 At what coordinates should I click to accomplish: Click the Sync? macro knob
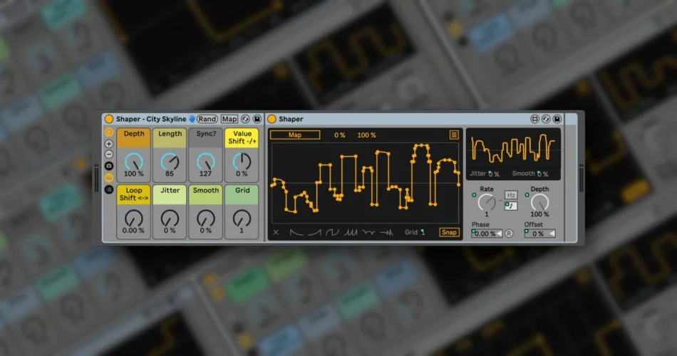pos(205,162)
